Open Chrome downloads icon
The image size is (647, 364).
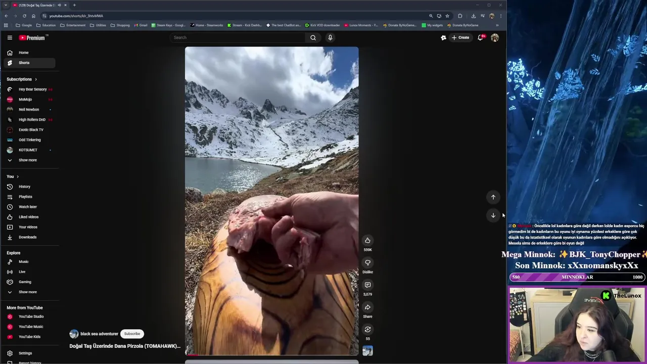473,16
